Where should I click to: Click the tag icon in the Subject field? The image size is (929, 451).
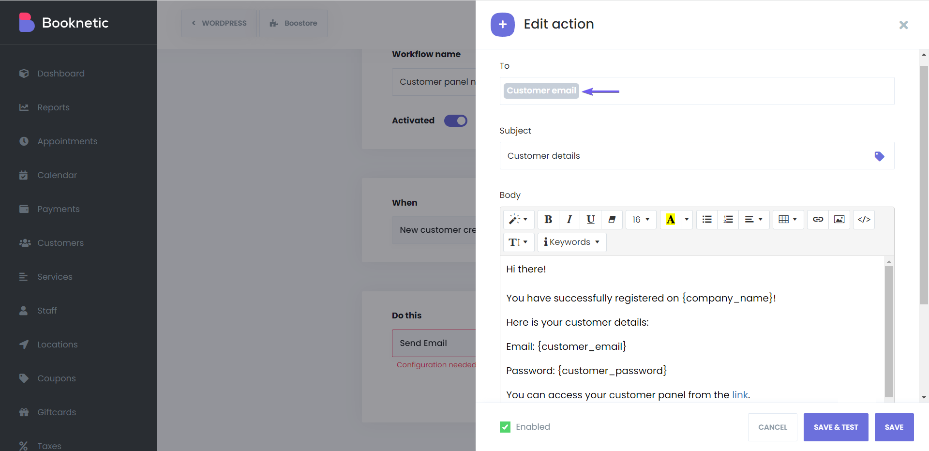[x=879, y=156]
